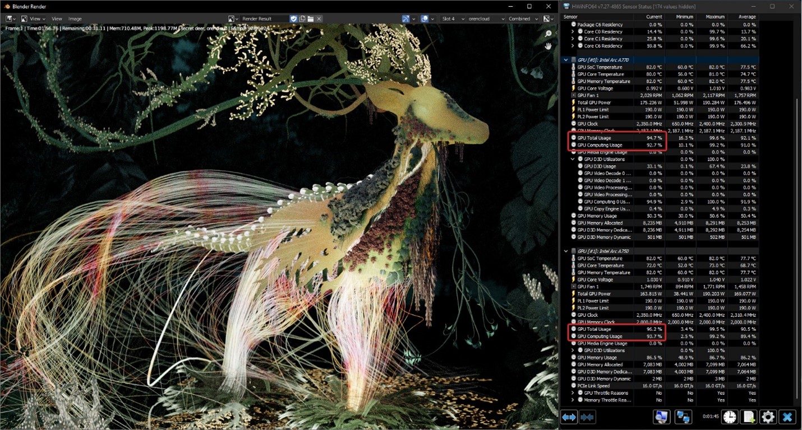Select the pan hand tool icon
This screenshot has height=430, width=802.
548,46
